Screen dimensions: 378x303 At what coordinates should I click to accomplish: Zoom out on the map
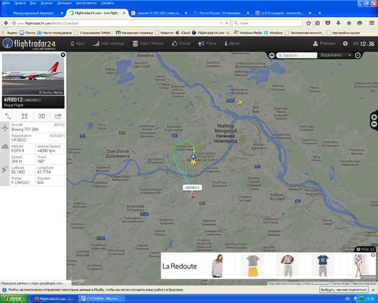(x=374, y=124)
